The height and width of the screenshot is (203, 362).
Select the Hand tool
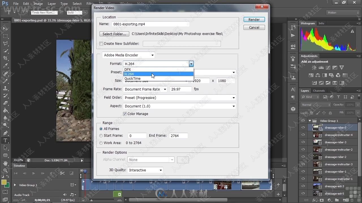point(5,163)
